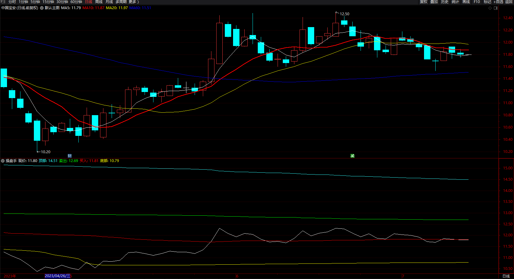
Task: Click the 画线 drawing tools button
Action: (466, 2)
